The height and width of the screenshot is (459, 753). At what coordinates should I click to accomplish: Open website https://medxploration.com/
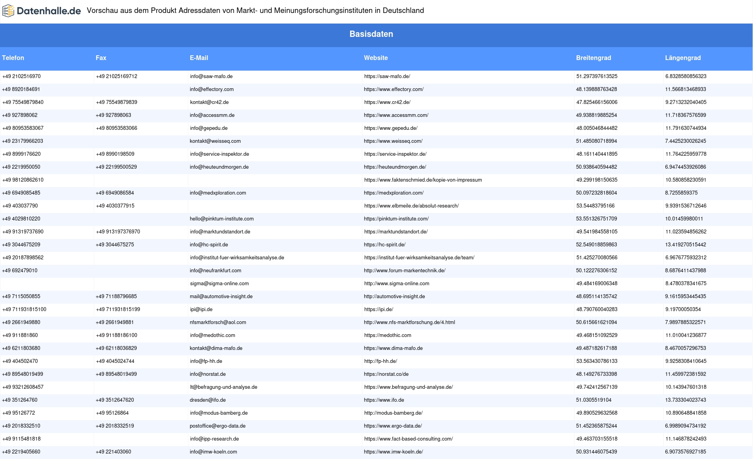(x=394, y=193)
